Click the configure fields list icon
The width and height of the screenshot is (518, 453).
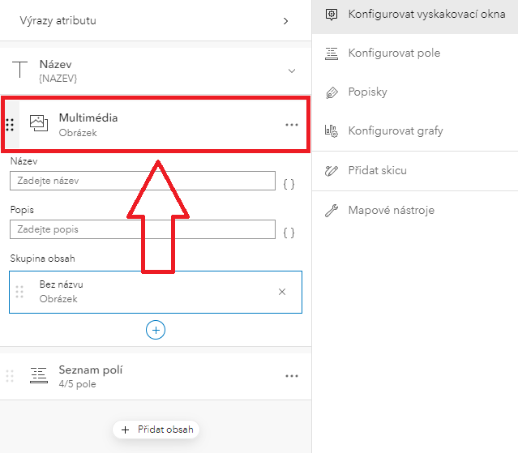click(332, 53)
